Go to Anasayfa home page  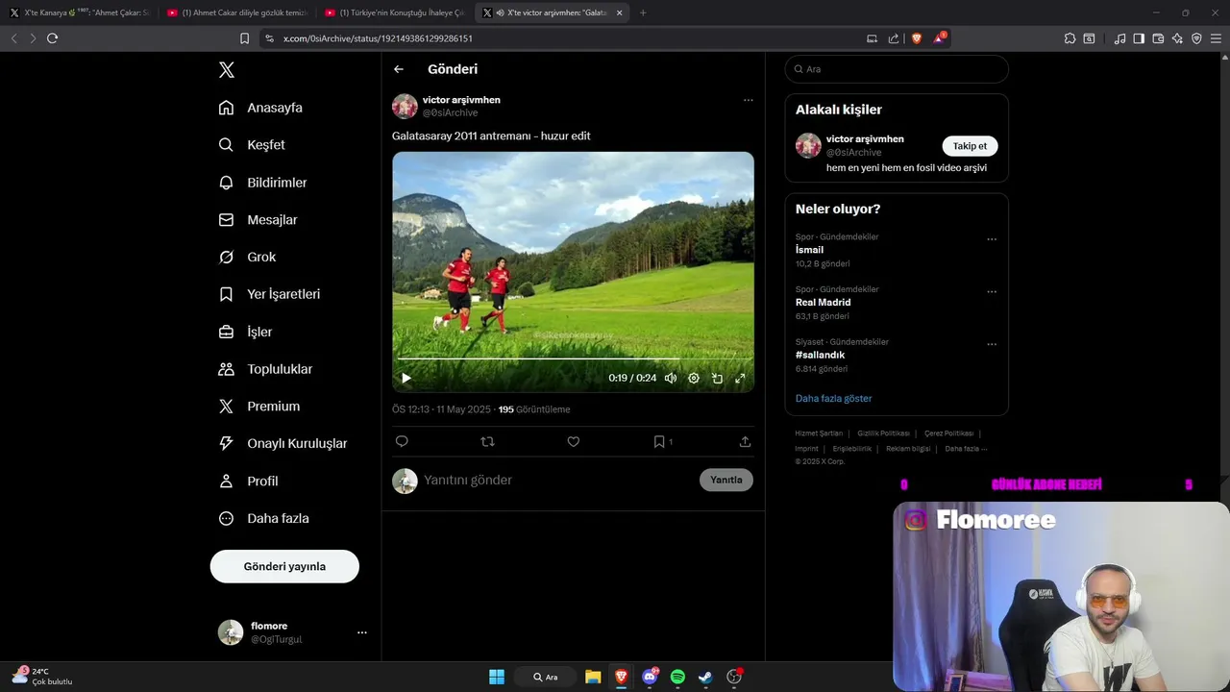[x=260, y=108]
